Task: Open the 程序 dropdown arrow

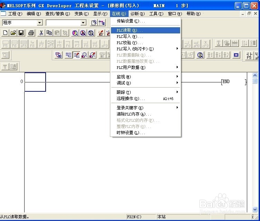Action: coord(40,23)
